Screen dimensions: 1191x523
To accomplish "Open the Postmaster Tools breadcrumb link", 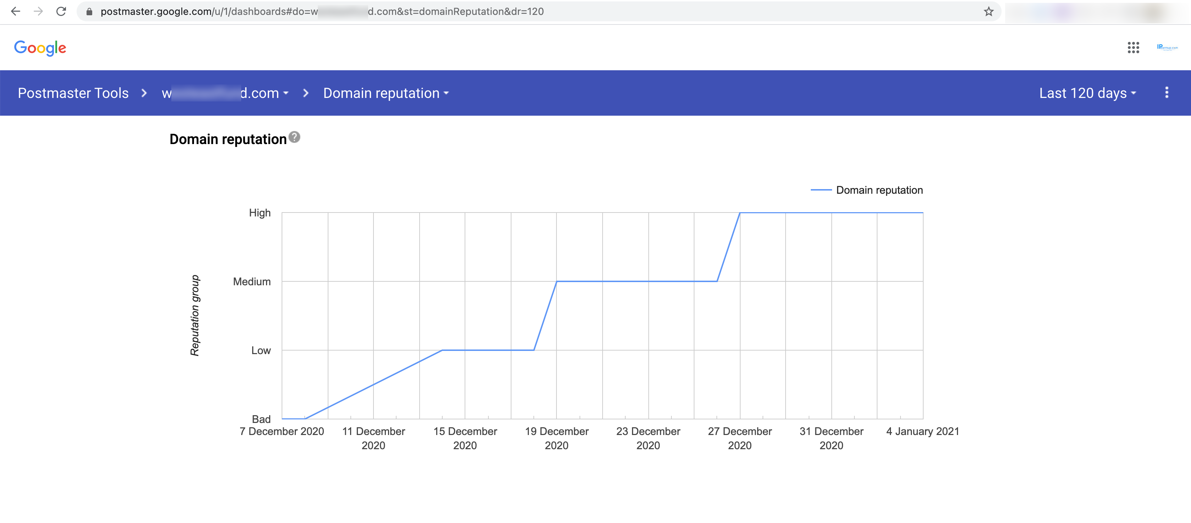I will 73,93.
